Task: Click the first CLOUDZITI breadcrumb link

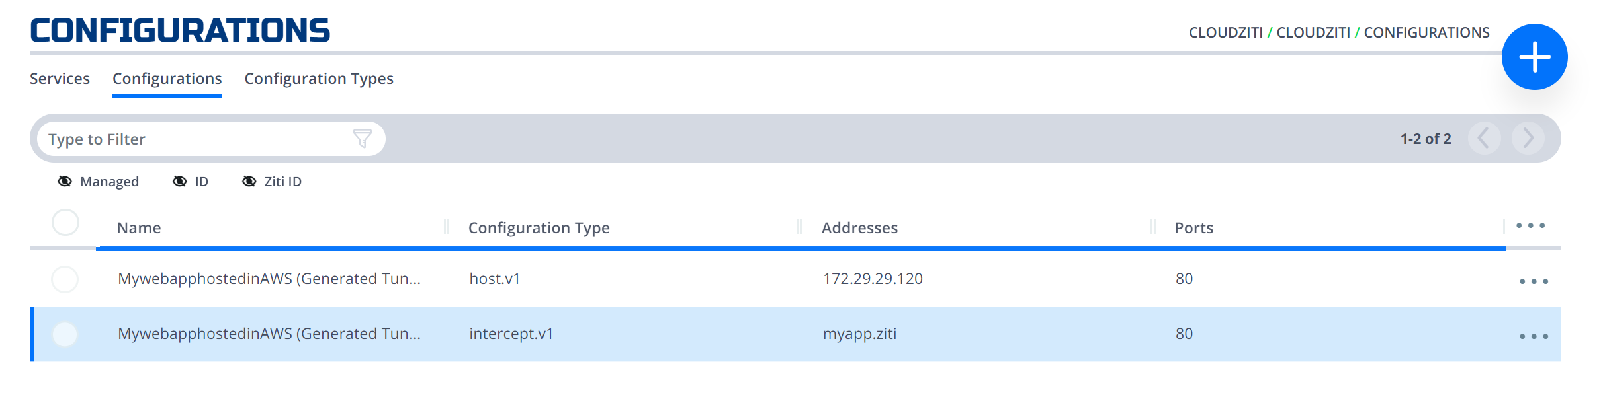Action: tap(1226, 32)
